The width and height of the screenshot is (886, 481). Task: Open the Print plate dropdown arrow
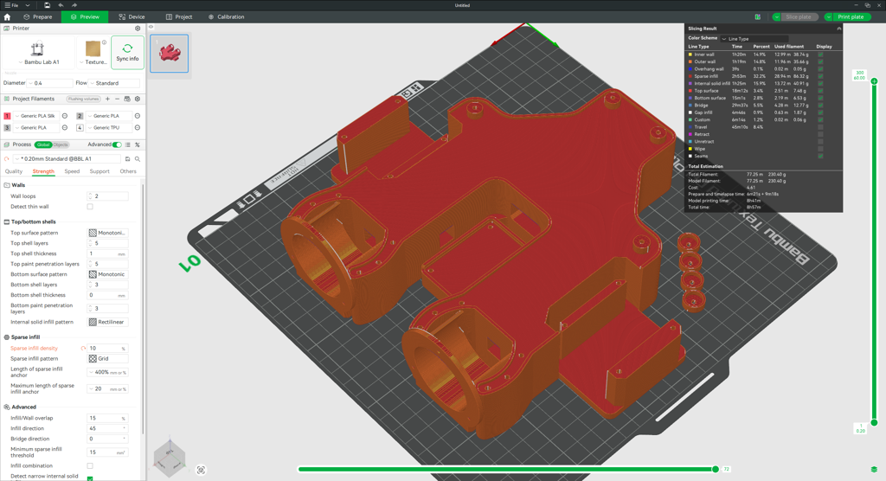828,17
